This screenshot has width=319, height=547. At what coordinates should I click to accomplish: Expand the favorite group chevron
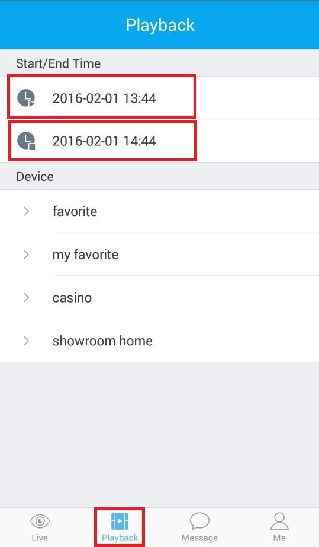coord(26,211)
